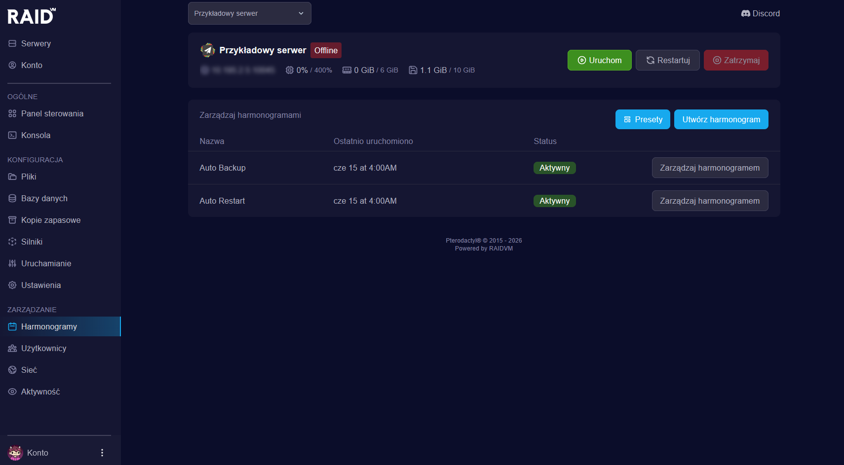Open Użytkownicy users icon
The width and height of the screenshot is (844, 465).
point(12,348)
